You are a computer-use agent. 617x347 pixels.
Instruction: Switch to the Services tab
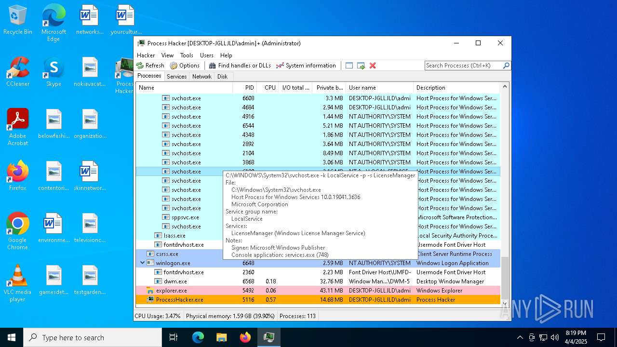coord(177,77)
